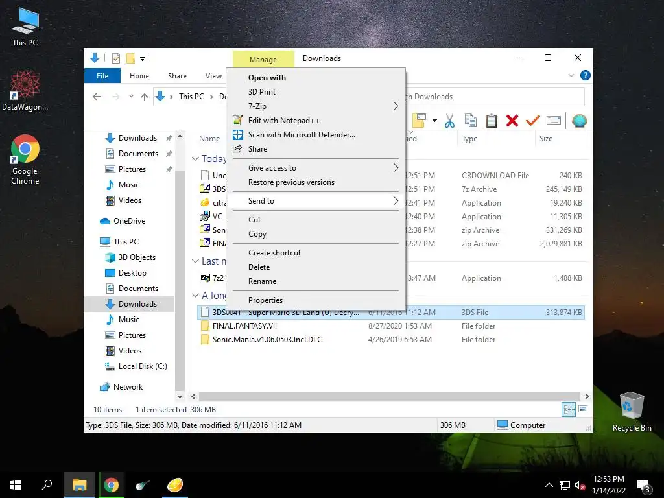664x498 pixels.
Task: Click the muted volume tray icon
Action: click(x=580, y=485)
